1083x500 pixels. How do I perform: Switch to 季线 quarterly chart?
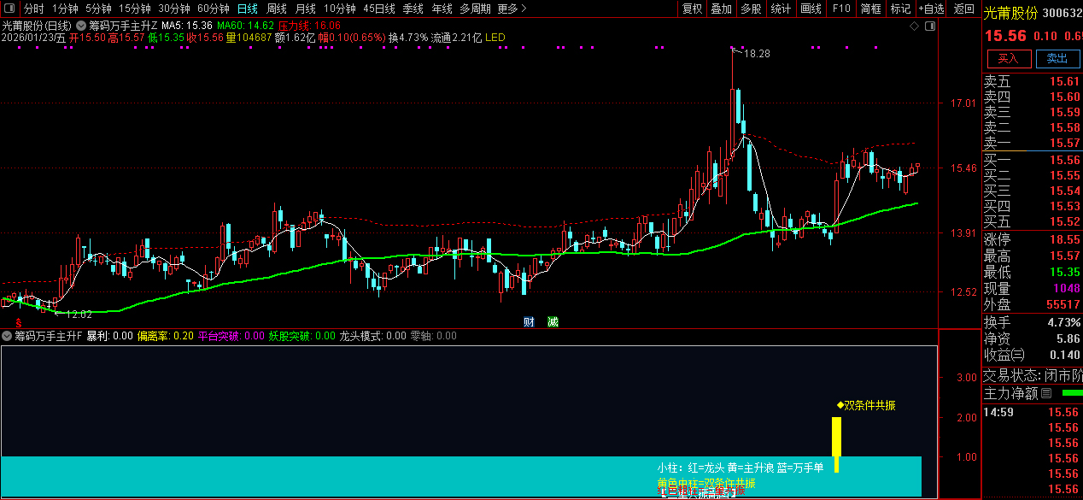(x=413, y=9)
